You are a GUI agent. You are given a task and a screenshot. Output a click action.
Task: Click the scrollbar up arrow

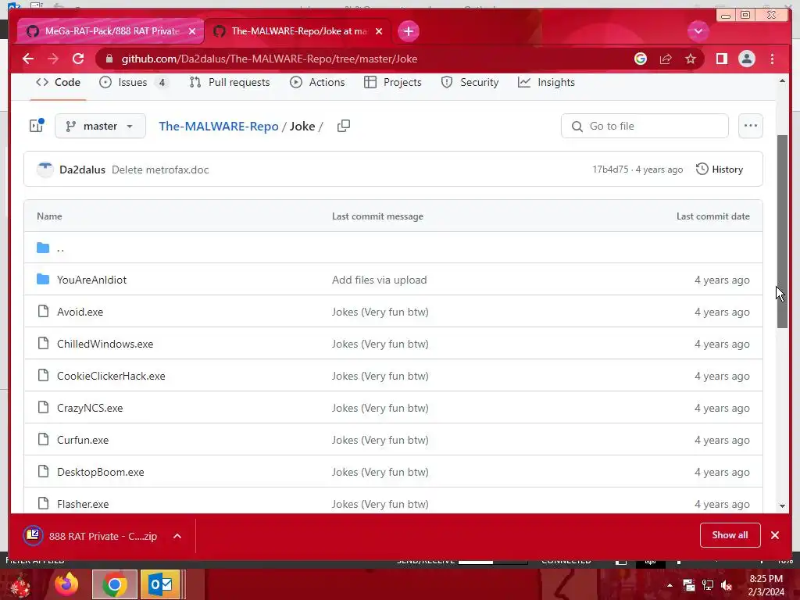click(x=782, y=80)
